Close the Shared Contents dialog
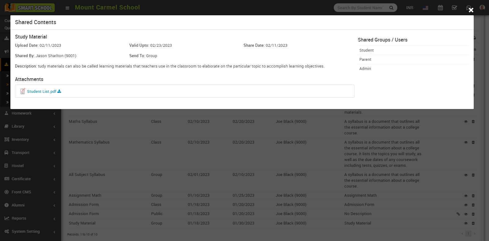Image resolution: width=489 pixels, height=241 pixels. [471, 10]
